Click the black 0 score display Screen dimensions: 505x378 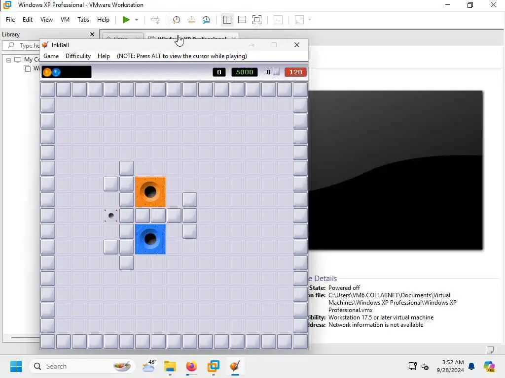pyautogui.click(x=219, y=72)
